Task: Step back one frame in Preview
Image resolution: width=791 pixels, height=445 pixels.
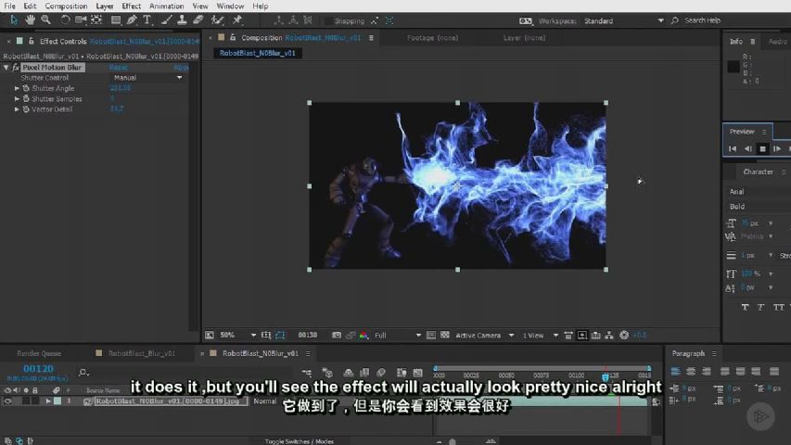Action: click(x=747, y=149)
